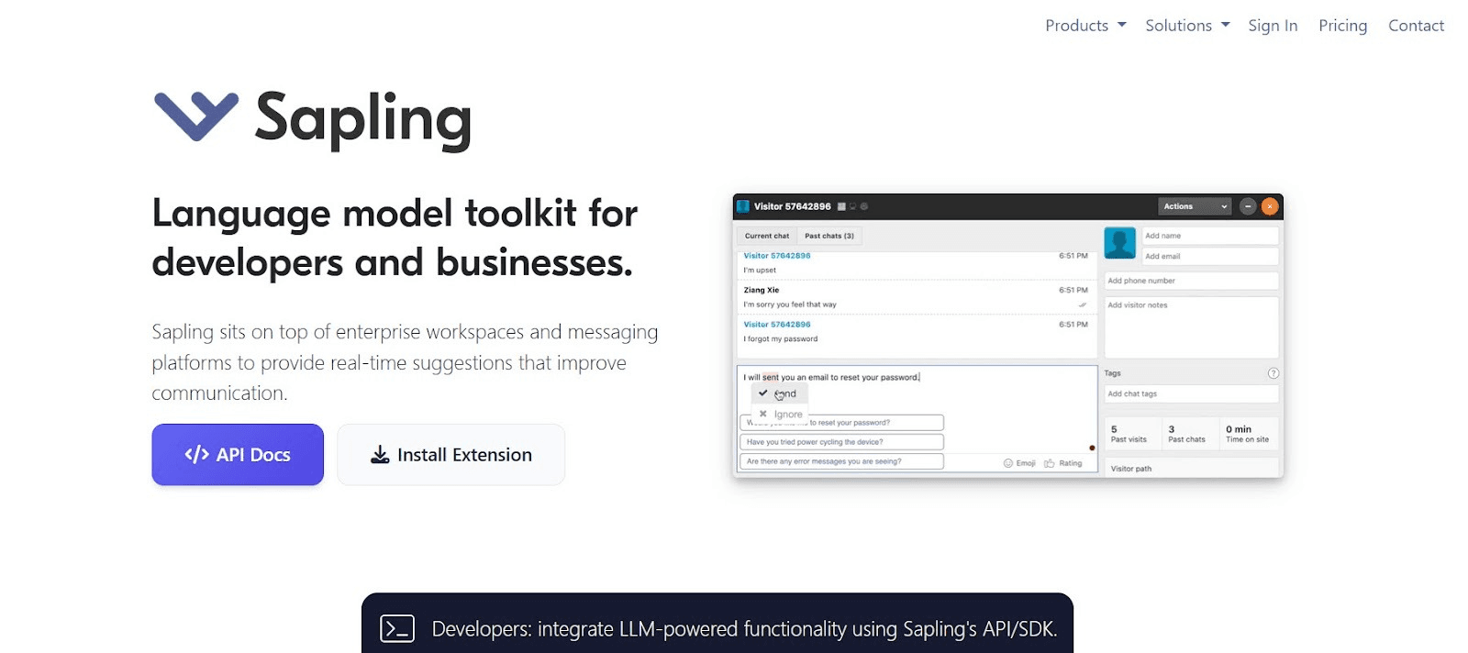Viewport: 1468px width, 653px height.
Task: Click the download icon on Install Extension
Action: 380,455
